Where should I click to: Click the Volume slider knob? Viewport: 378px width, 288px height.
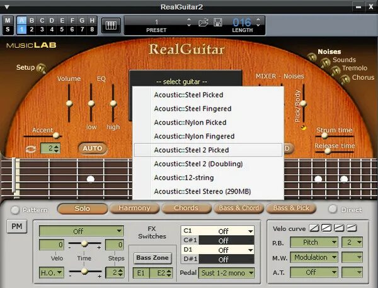point(69,104)
